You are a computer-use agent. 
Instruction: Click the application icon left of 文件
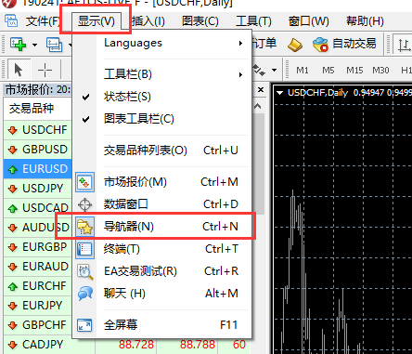point(11,21)
